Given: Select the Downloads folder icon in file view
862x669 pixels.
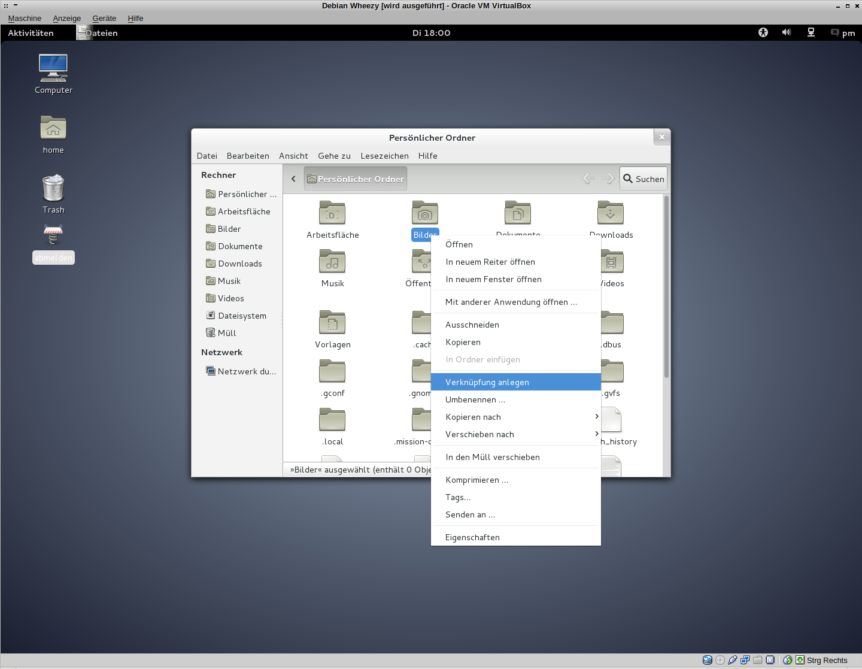Looking at the screenshot, I should pyautogui.click(x=611, y=213).
